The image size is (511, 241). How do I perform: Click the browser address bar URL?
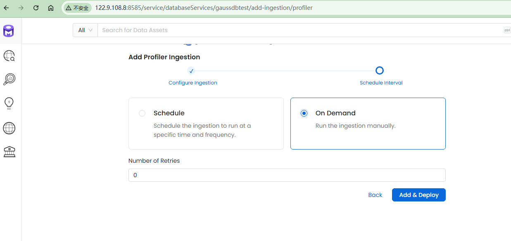[x=203, y=8]
